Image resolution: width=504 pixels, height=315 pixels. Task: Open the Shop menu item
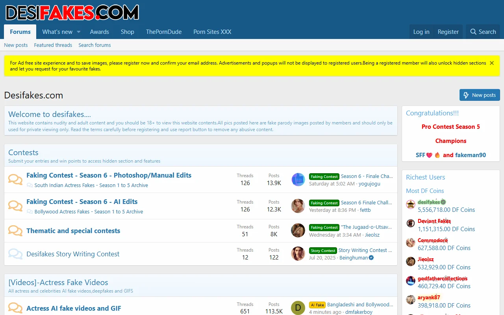coord(127,31)
